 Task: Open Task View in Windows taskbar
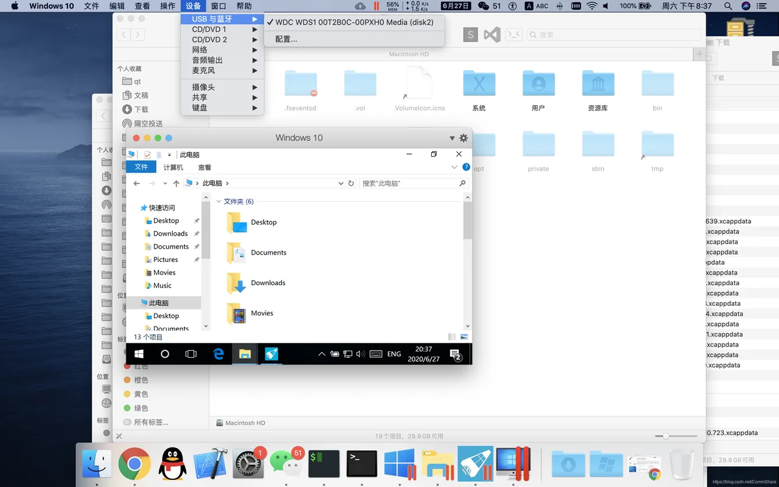coord(191,354)
